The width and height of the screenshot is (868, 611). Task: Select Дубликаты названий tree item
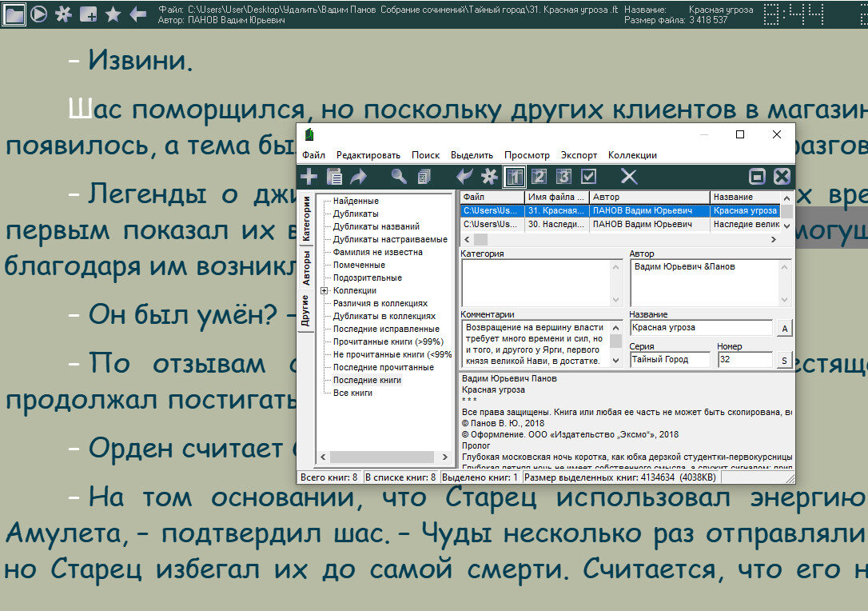click(376, 226)
